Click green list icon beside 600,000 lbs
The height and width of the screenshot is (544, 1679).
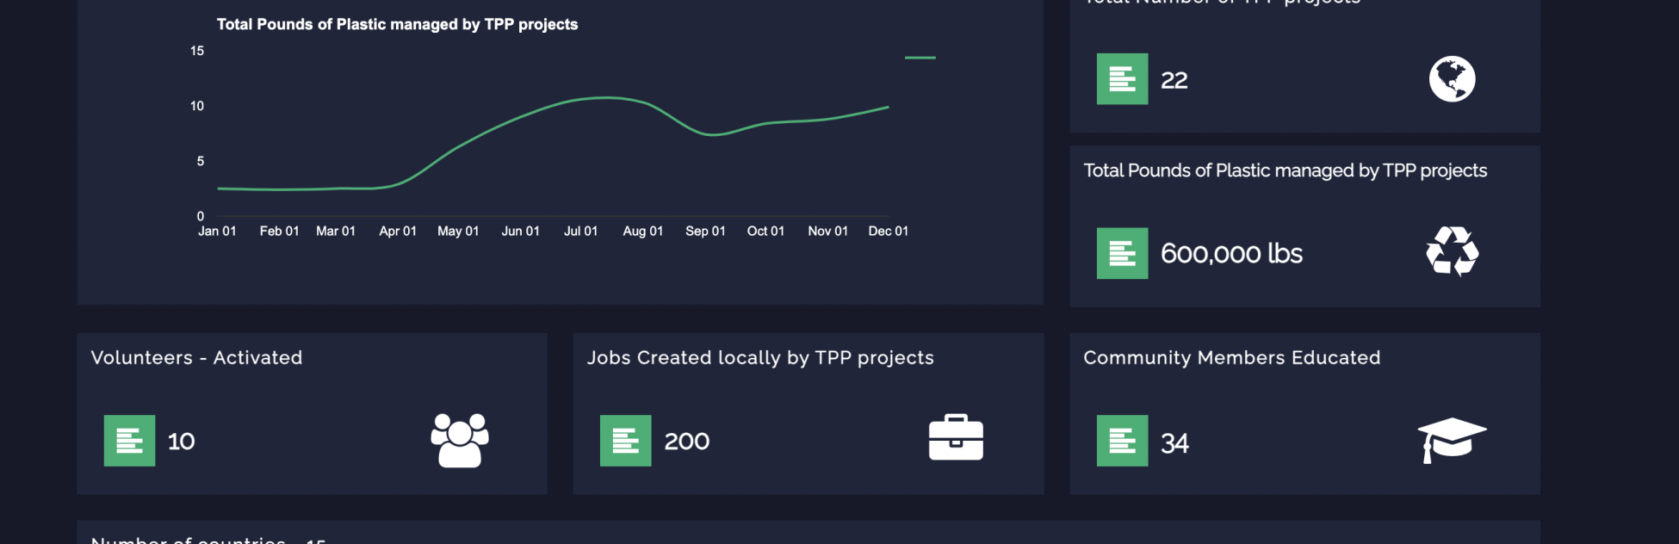point(1122,253)
